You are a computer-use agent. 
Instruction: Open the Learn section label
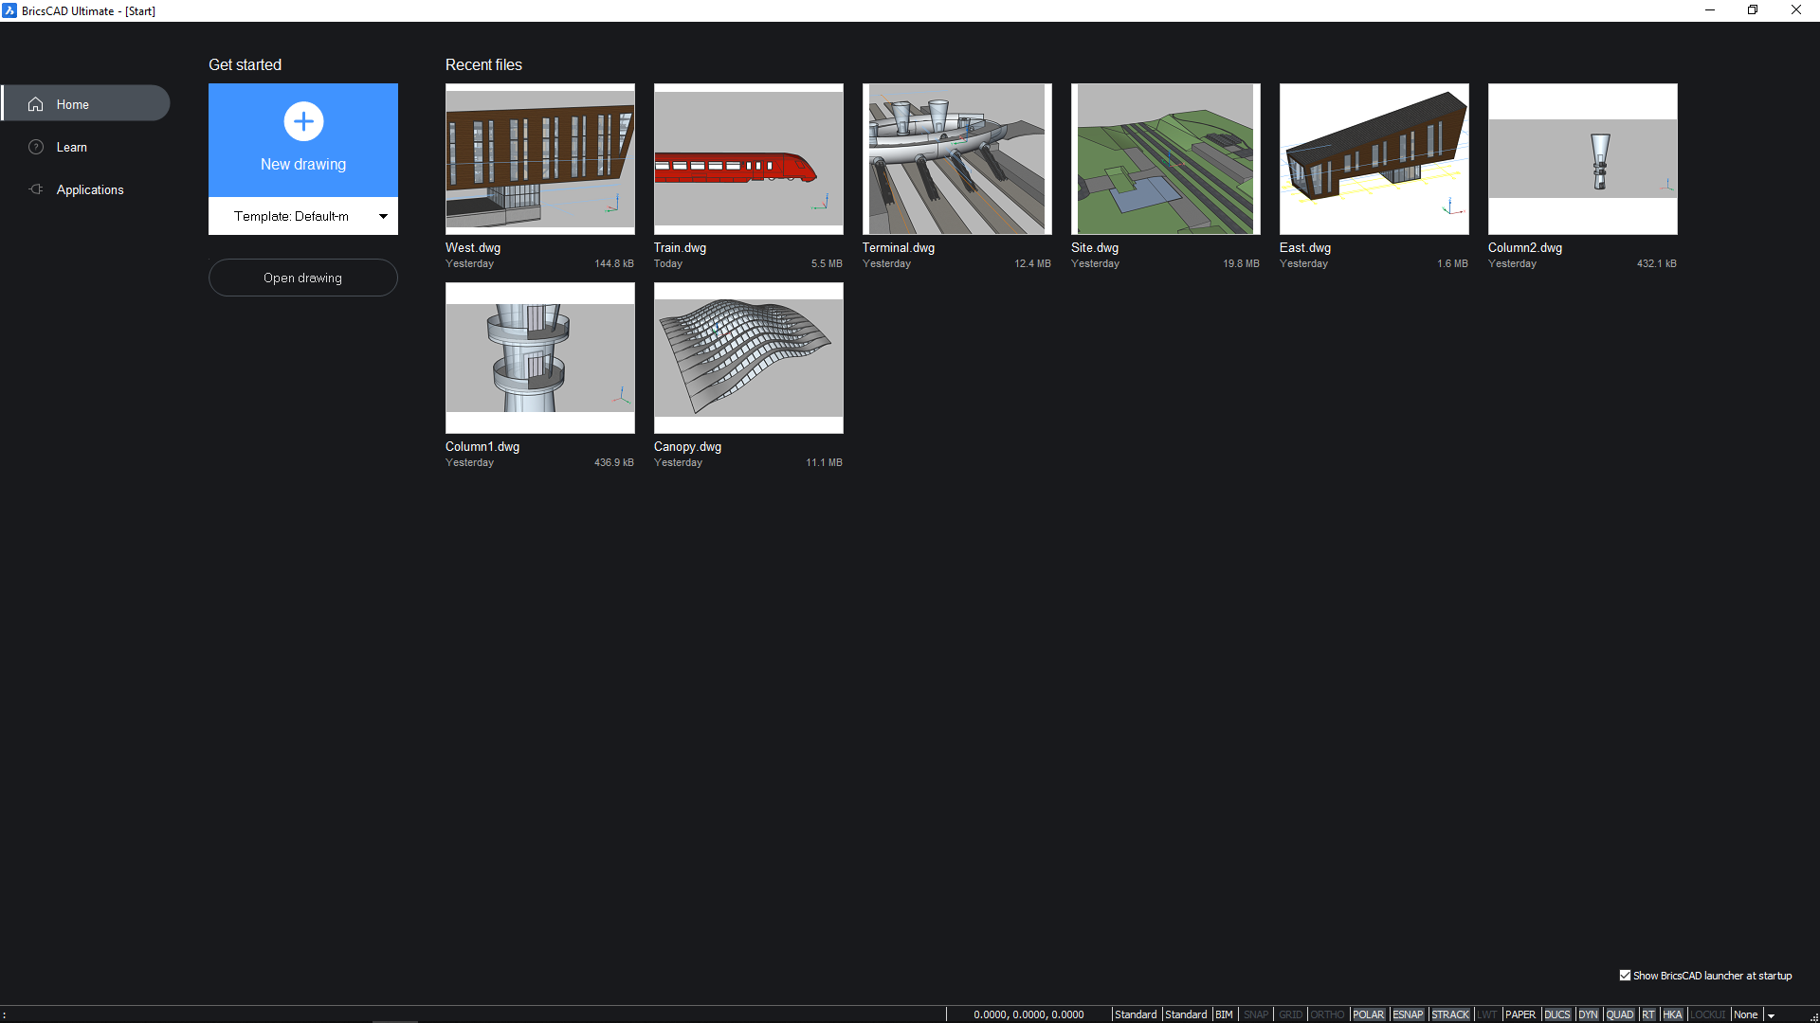coord(71,147)
